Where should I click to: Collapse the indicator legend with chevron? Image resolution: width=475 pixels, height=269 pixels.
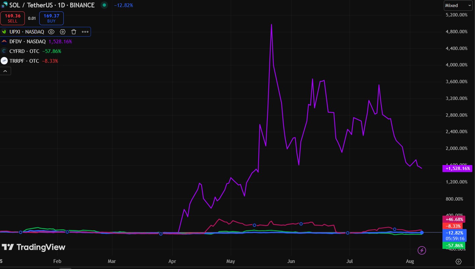click(x=5, y=71)
